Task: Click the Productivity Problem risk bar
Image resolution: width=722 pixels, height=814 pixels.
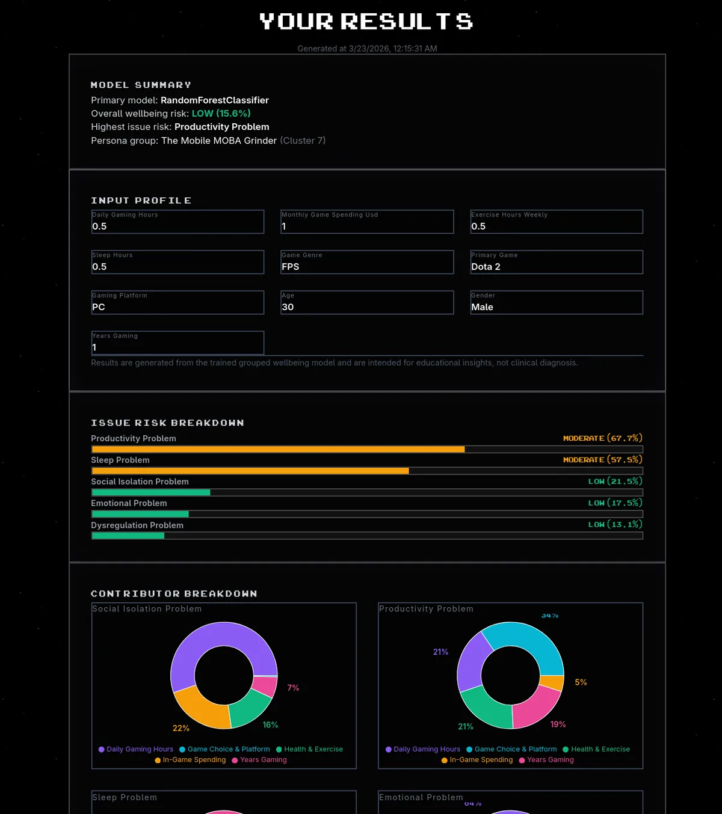Action: click(x=367, y=449)
